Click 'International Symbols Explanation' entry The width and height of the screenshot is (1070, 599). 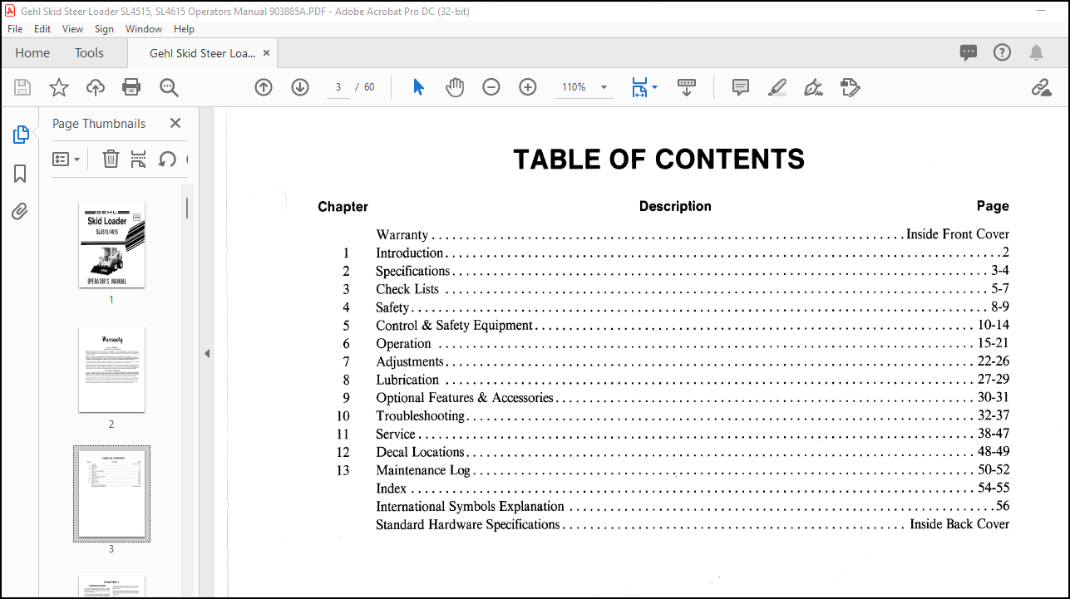(470, 506)
